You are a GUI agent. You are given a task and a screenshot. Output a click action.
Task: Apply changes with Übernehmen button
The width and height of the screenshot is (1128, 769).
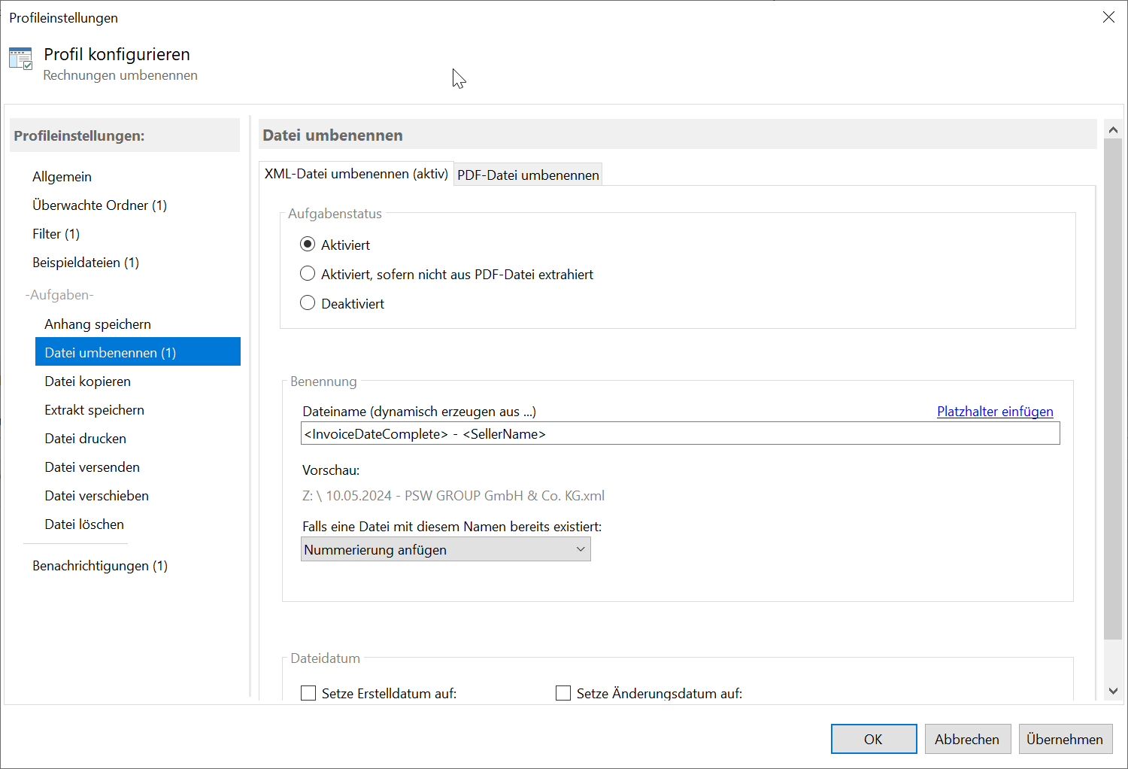[1064, 739]
